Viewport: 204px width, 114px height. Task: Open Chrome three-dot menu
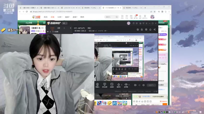tap(169, 12)
